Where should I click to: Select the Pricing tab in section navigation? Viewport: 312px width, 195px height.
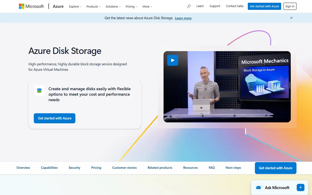pos(96,168)
